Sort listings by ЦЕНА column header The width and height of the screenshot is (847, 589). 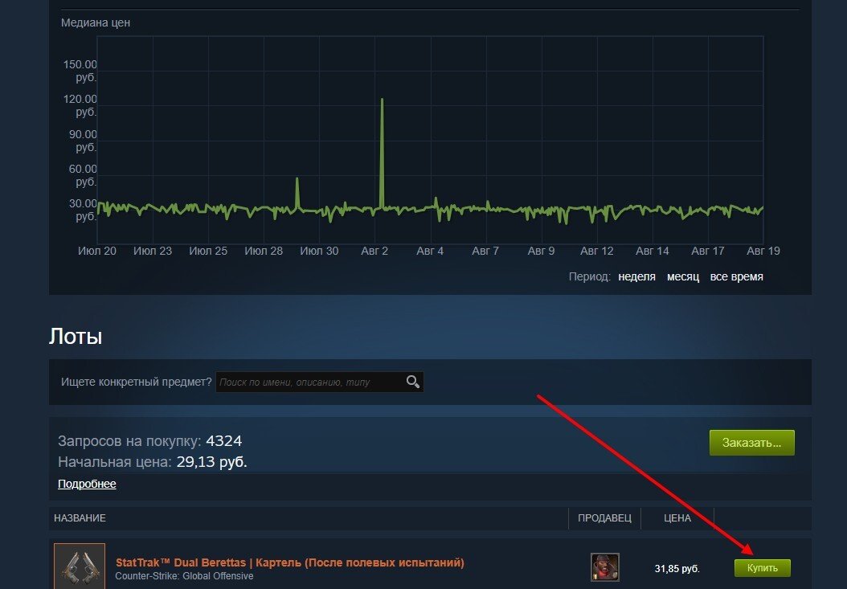click(677, 517)
